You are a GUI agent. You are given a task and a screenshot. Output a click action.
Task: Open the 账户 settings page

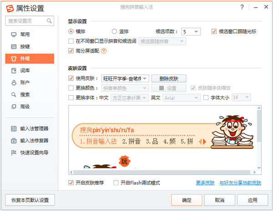coord(30,83)
